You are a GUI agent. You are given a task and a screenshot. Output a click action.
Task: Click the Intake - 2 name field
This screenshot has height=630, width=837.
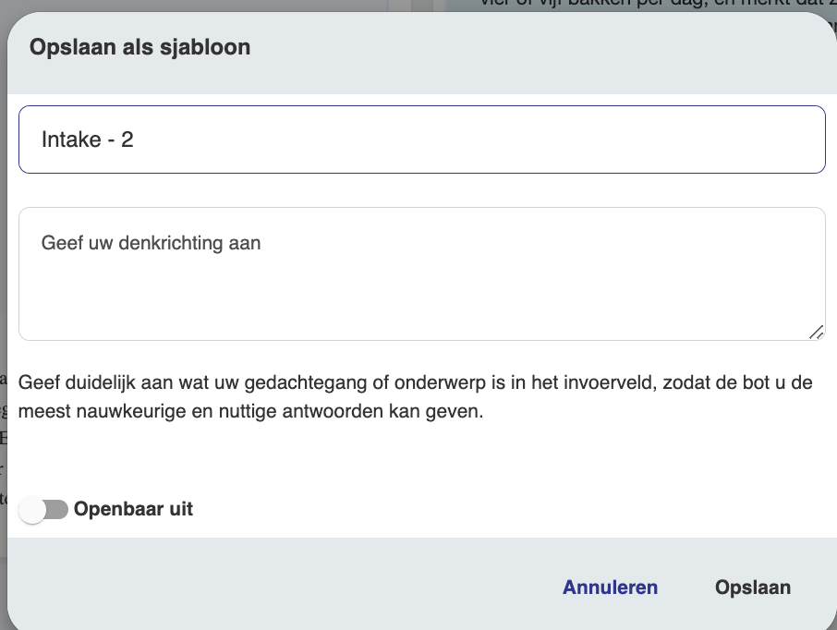[421, 139]
